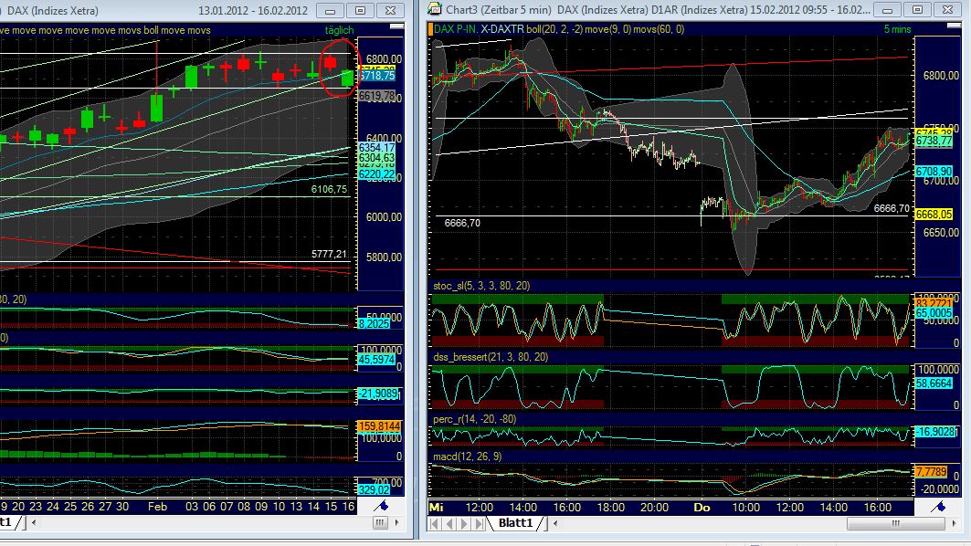971x546 pixels.
Task: Jump to latest bar with rightmost navigation arrow
Action: (x=478, y=522)
